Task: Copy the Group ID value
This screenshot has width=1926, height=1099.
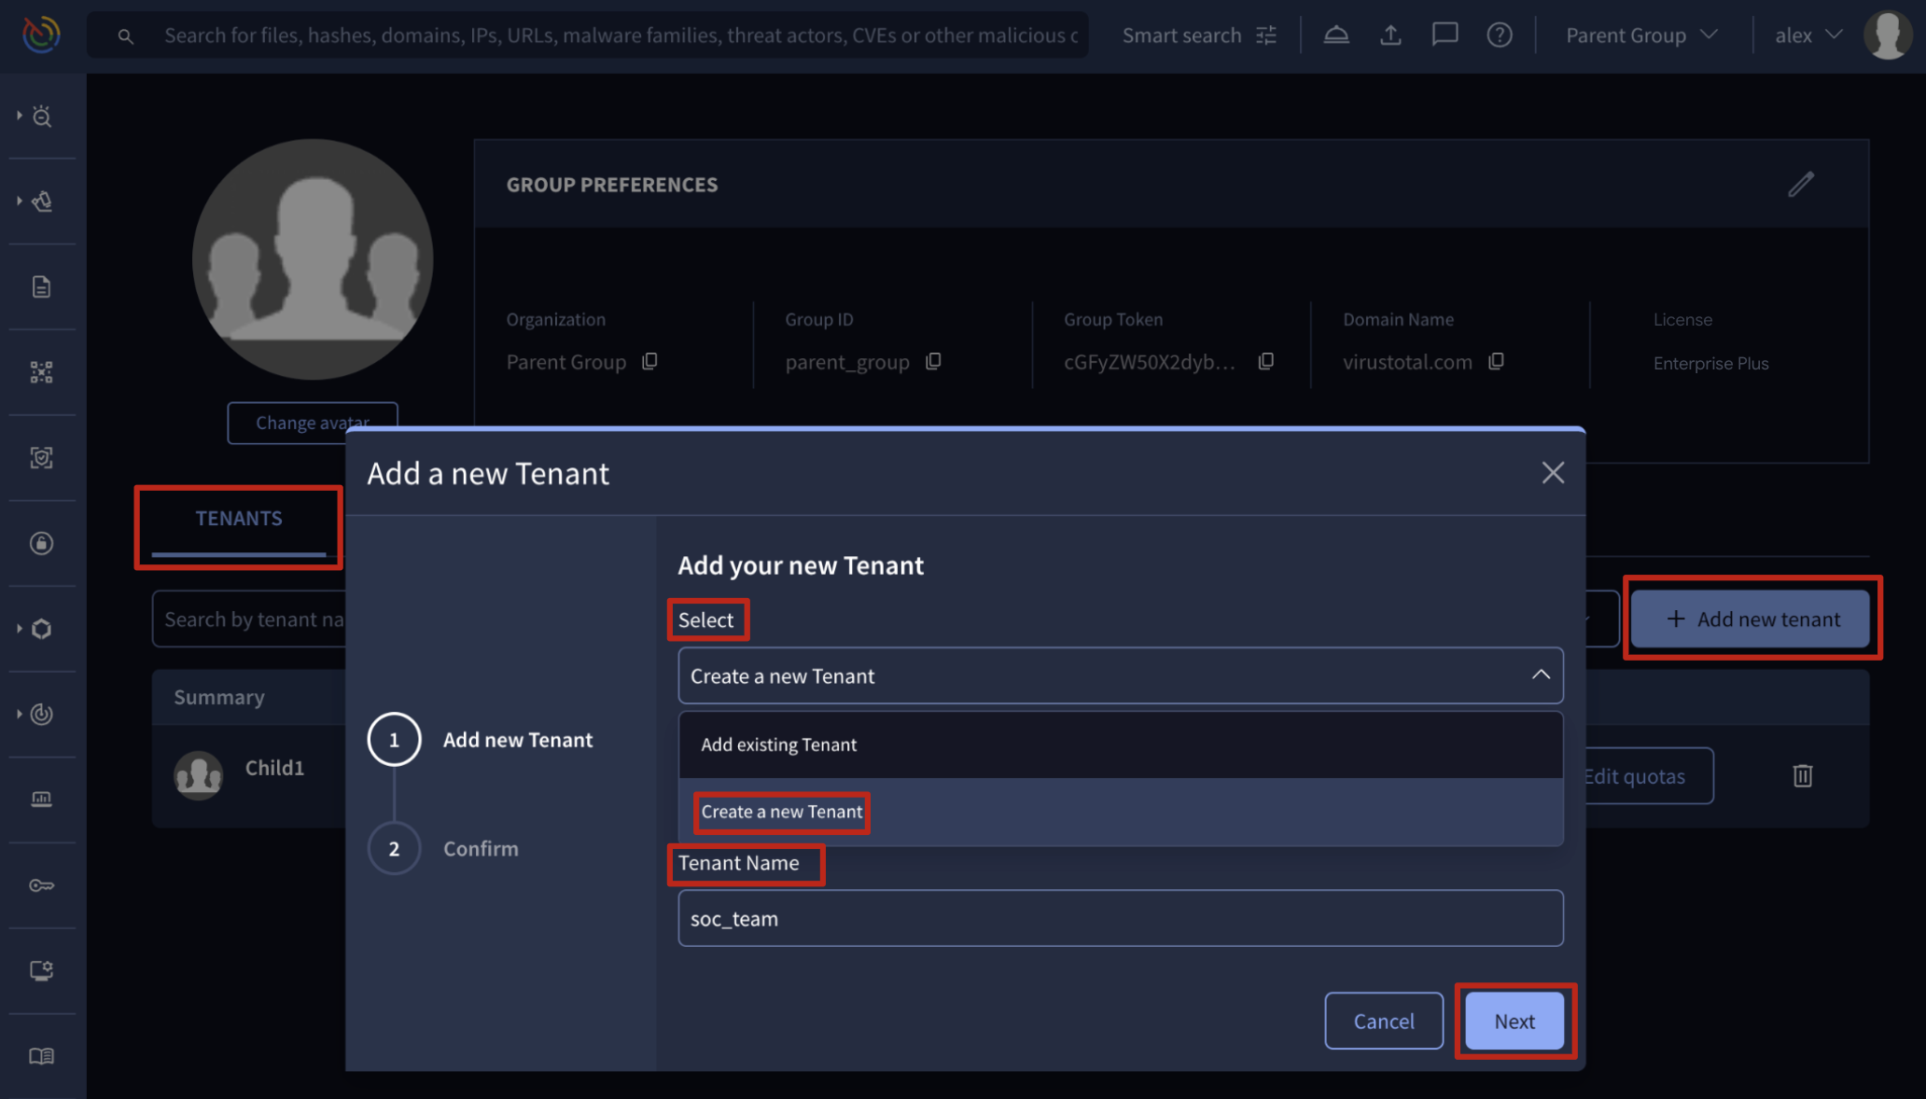Action: click(933, 362)
